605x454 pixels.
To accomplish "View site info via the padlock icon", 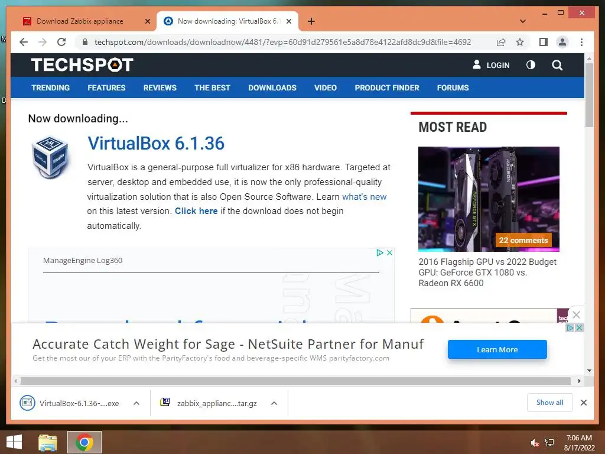I will 85,42.
